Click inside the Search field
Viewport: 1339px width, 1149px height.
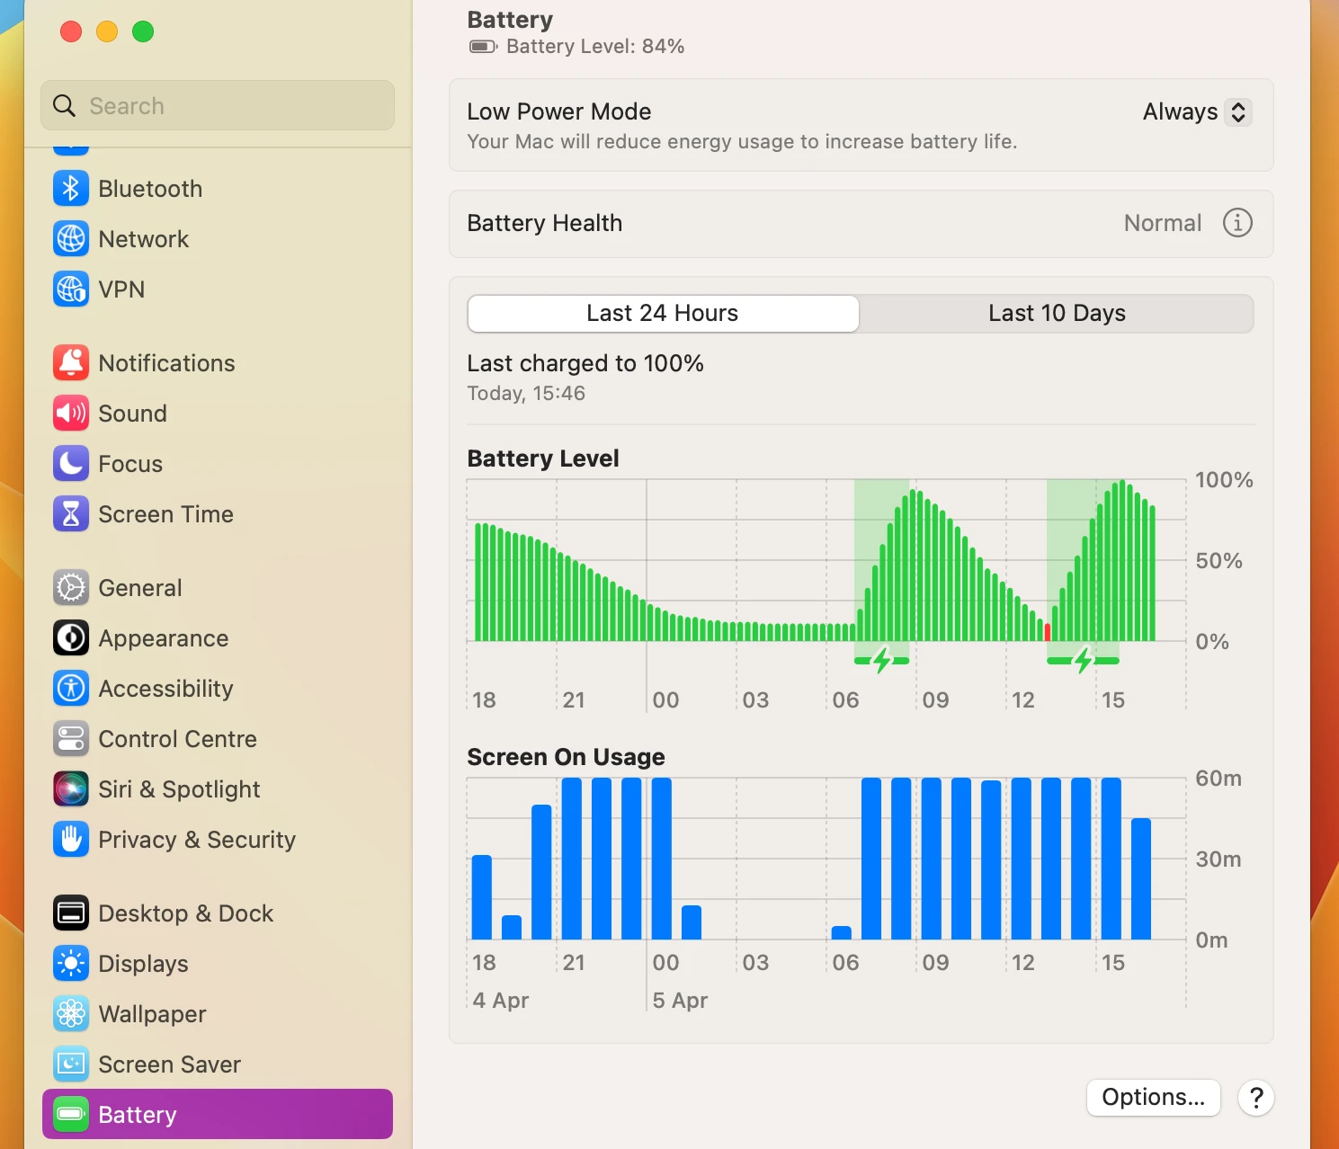[x=216, y=105]
